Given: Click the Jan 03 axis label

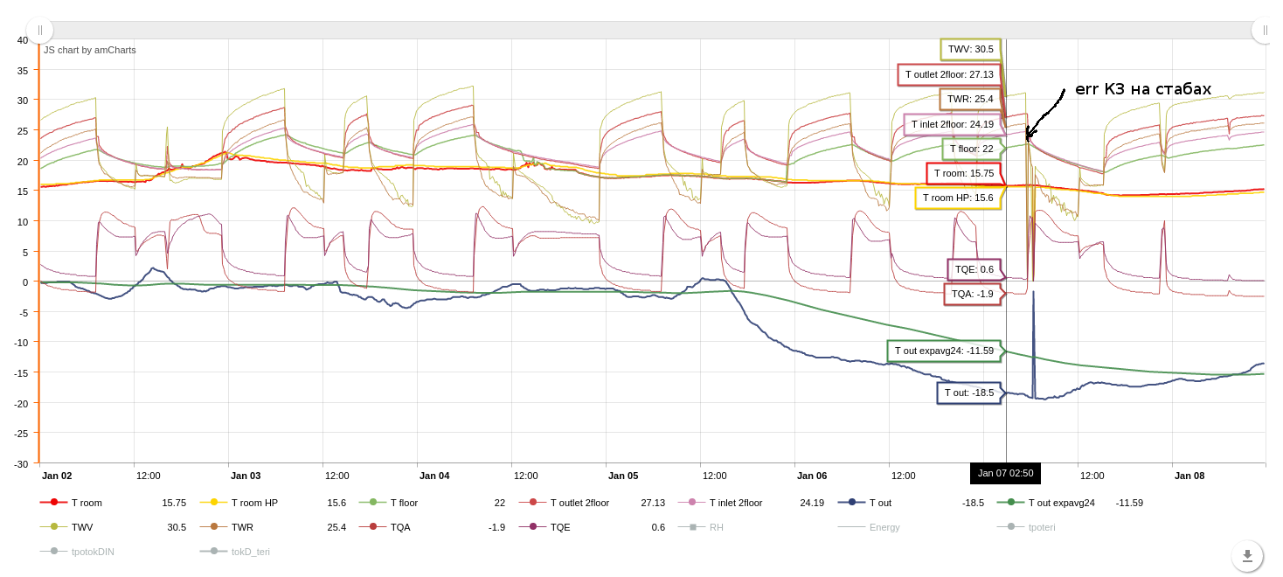Looking at the screenshot, I should point(246,476).
